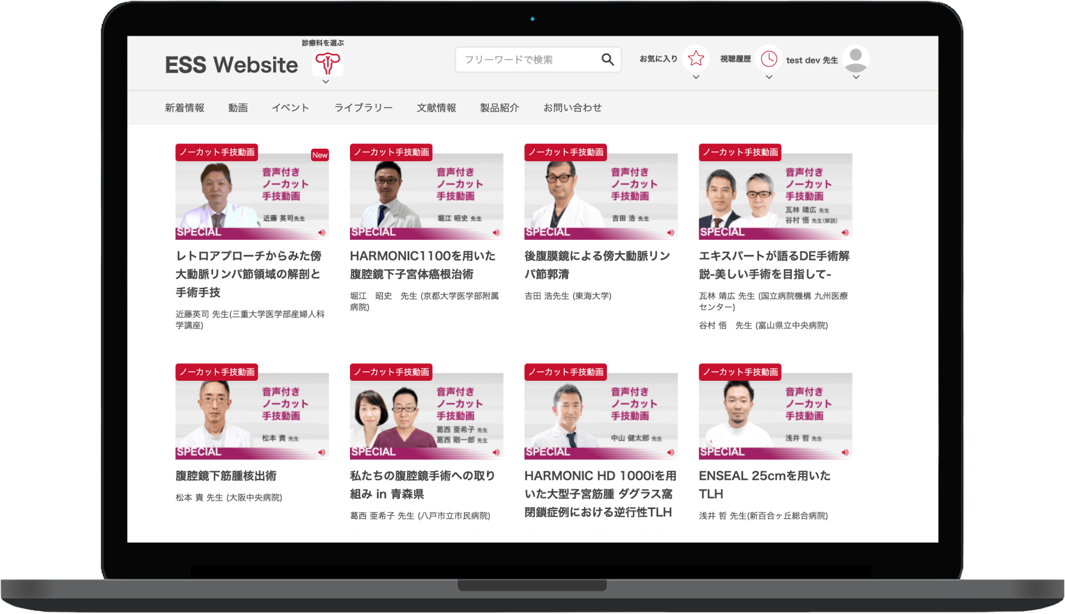Click the New badge on the first video
The width and height of the screenshot is (1065, 614).
click(x=320, y=155)
